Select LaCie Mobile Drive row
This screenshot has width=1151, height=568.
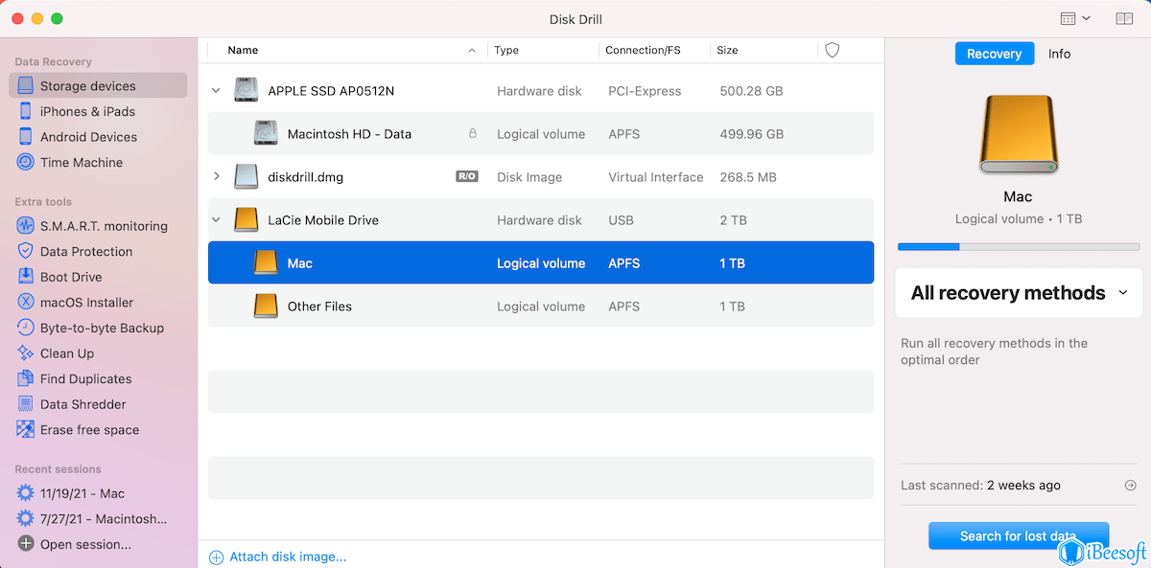(541, 220)
